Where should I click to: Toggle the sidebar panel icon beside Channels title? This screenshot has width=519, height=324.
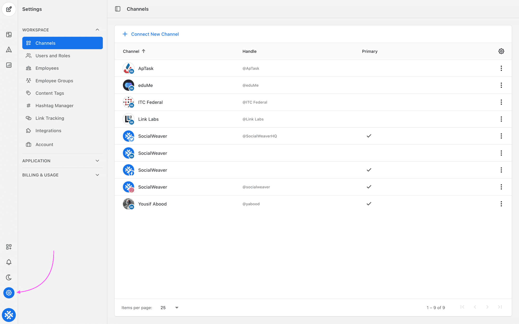coord(118,9)
